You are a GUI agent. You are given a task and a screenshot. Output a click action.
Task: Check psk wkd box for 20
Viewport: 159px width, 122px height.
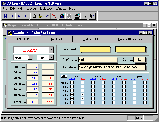135,95
